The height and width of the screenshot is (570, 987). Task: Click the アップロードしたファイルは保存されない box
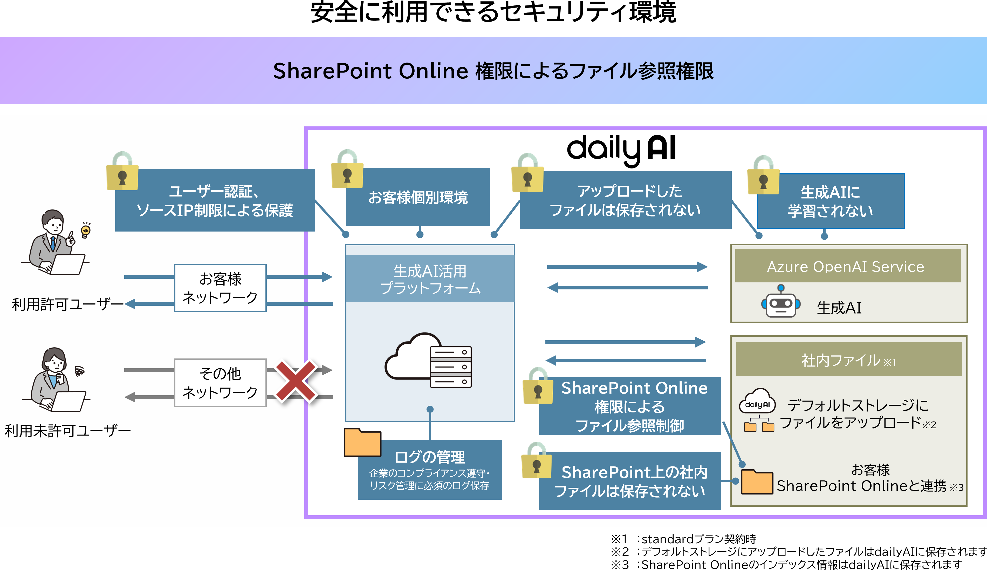tap(625, 200)
